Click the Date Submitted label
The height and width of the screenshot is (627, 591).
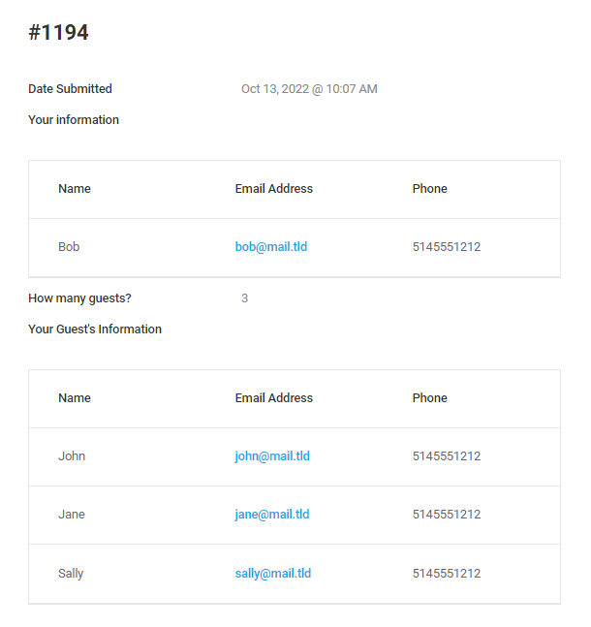pyautogui.click(x=70, y=89)
